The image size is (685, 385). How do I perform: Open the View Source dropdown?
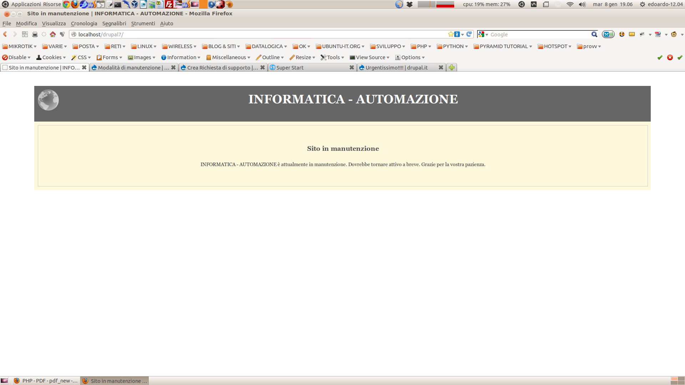click(370, 57)
